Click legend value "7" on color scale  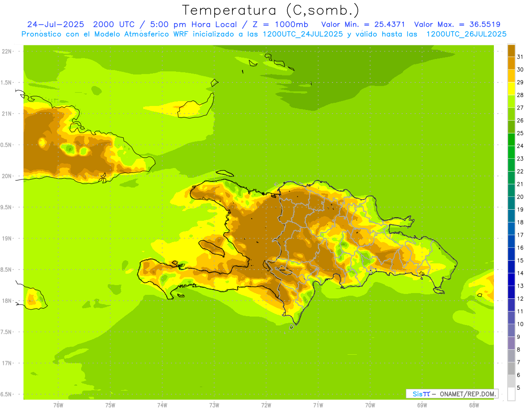click(x=519, y=363)
